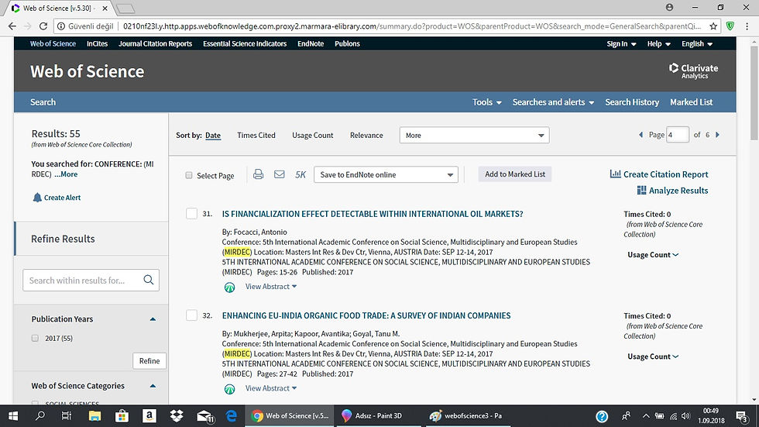Open the Chrome menu (three dots)
759x427 pixels.
tap(747, 26)
